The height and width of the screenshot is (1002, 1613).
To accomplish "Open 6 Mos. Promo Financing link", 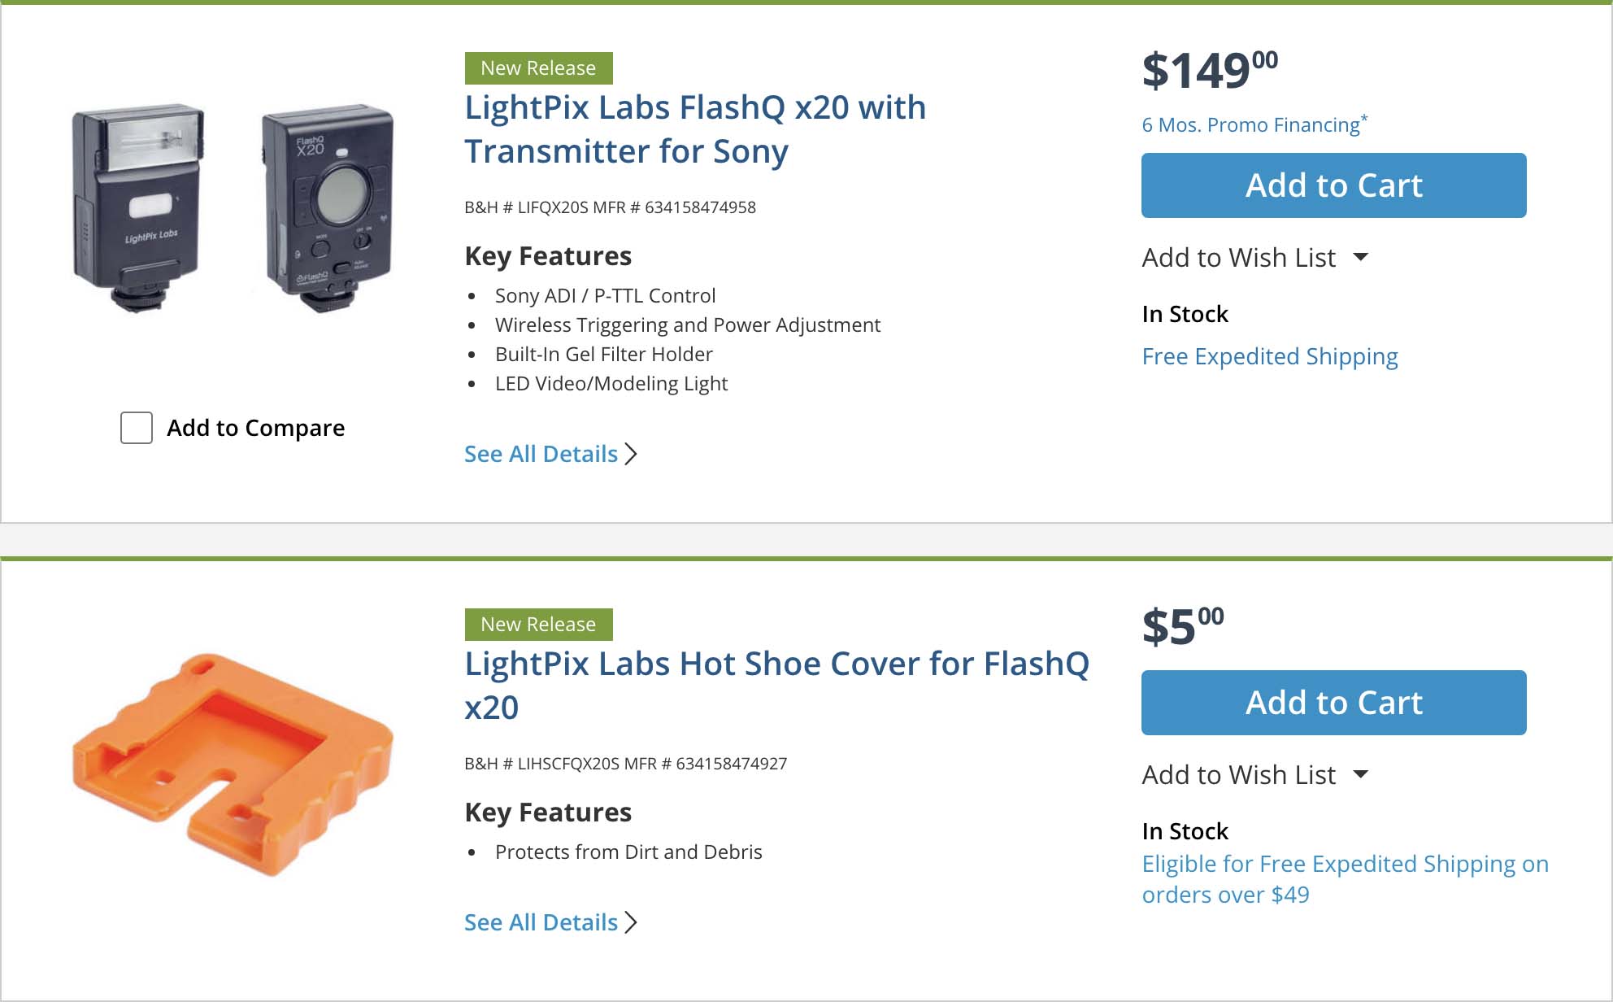I will [x=1250, y=125].
